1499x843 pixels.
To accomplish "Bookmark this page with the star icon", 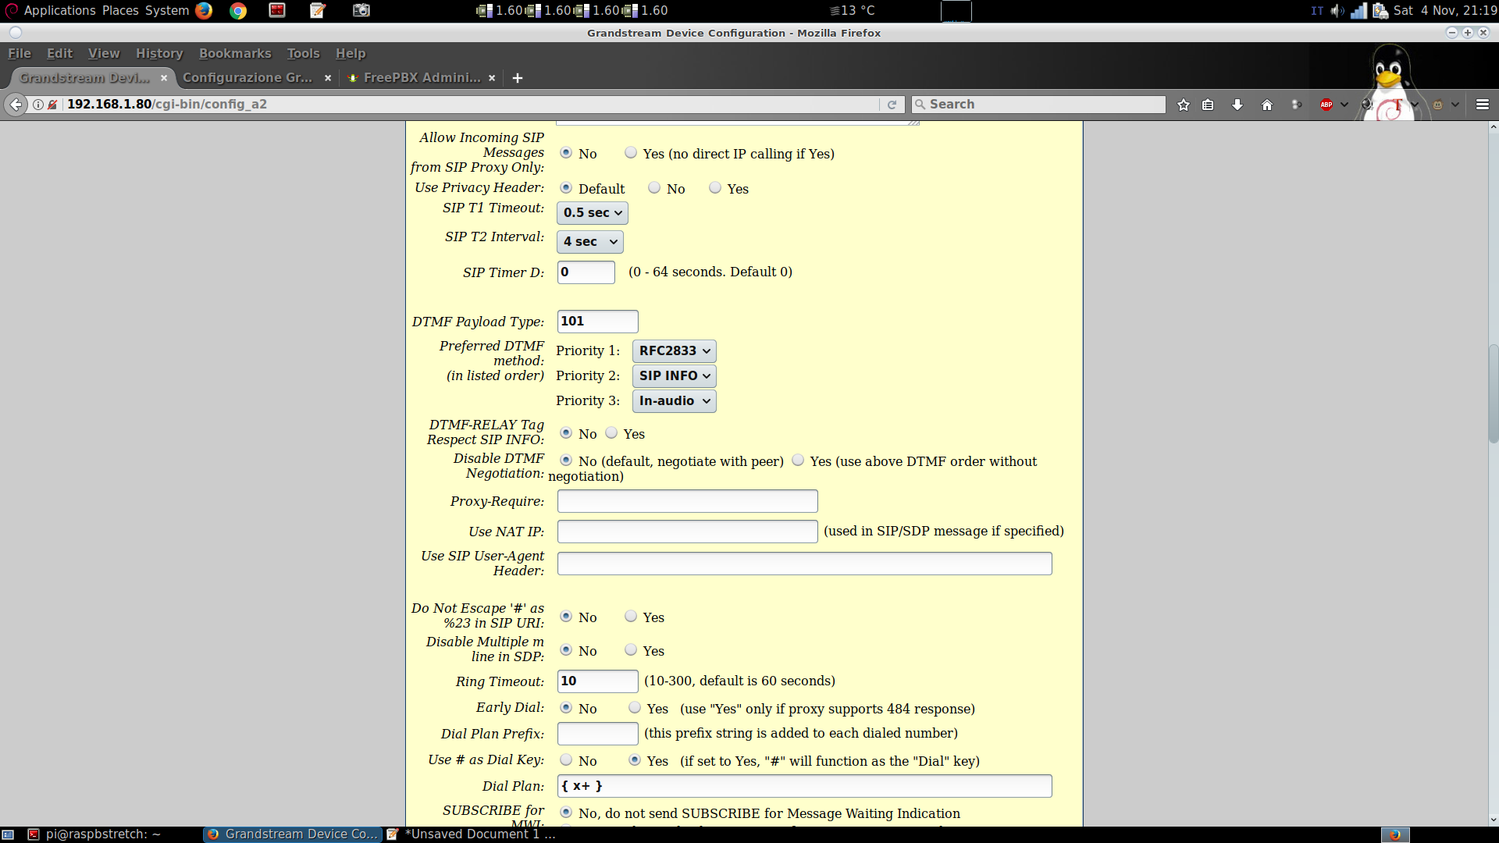I will (x=1184, y=105).
